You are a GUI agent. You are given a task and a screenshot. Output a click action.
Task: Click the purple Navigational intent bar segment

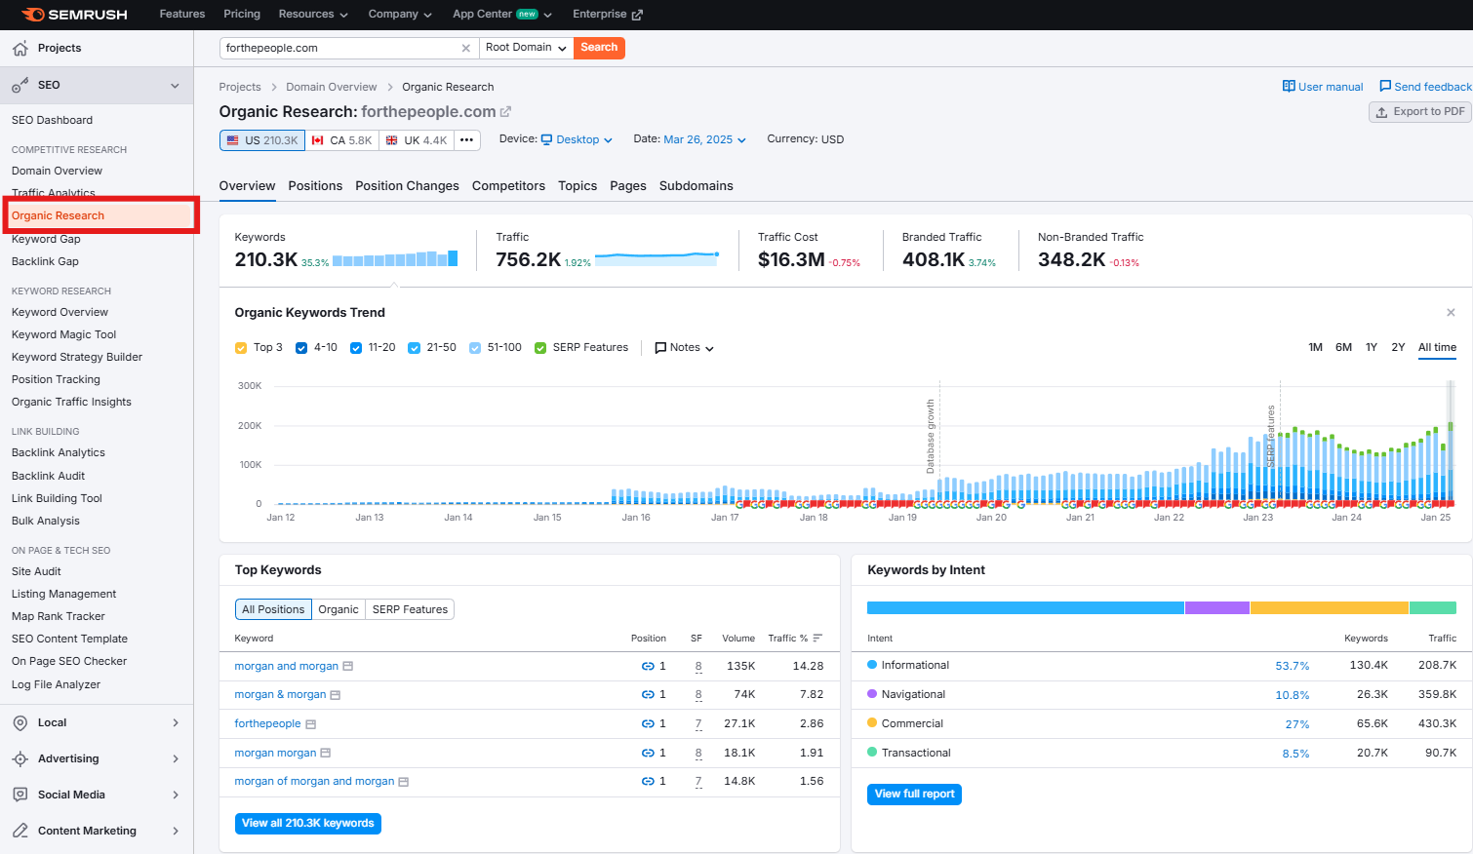pos(1217,608)
